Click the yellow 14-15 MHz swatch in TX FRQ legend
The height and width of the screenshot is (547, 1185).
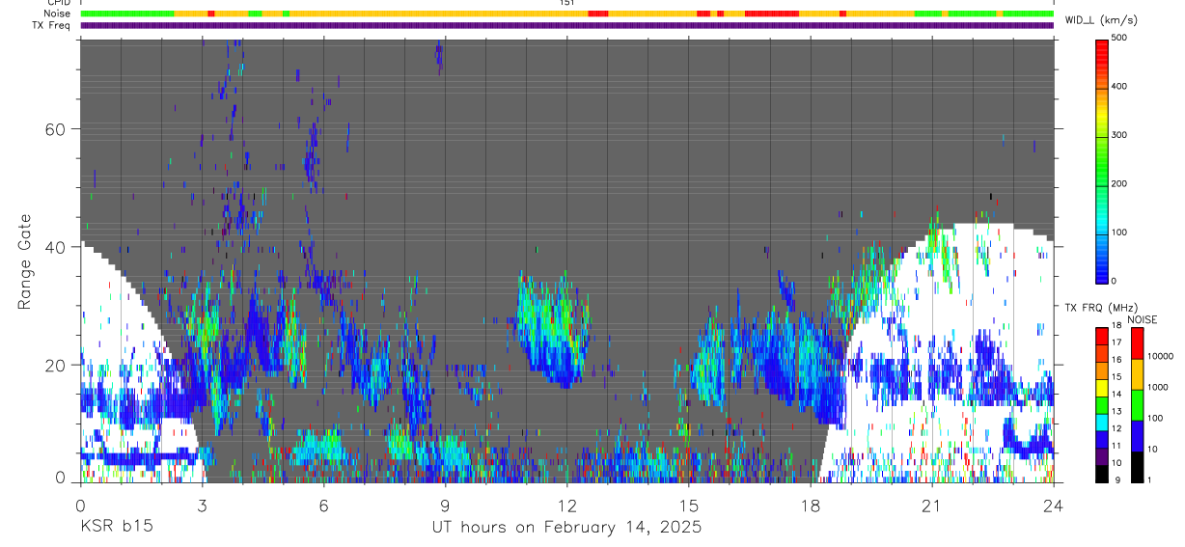(x=1102, y=386)
